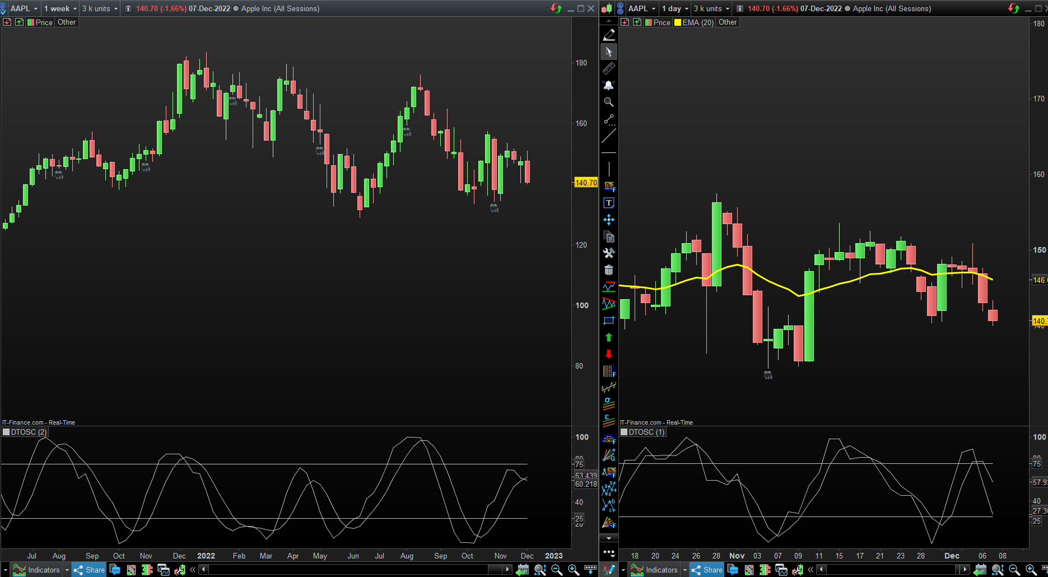This screenshot has width=1048, height=577.
Task: Choose the segment line drawing tool
Action: tap(609, 119)
